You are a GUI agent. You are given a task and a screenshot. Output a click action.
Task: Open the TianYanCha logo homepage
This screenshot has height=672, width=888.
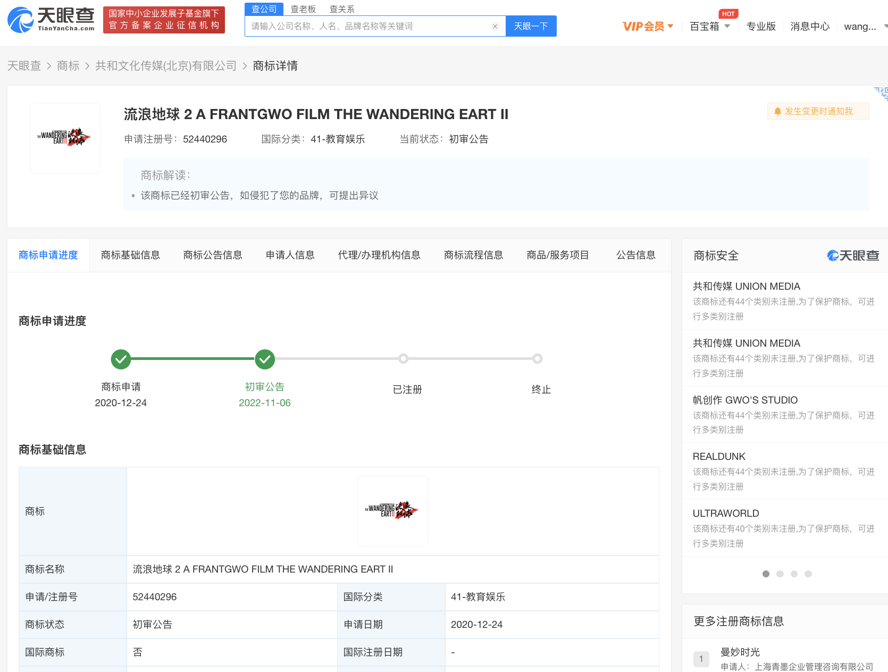pos(51,20)
